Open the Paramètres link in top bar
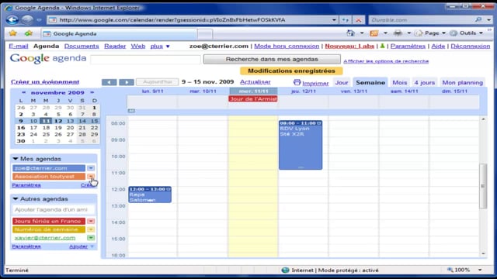 pos(408,46)
